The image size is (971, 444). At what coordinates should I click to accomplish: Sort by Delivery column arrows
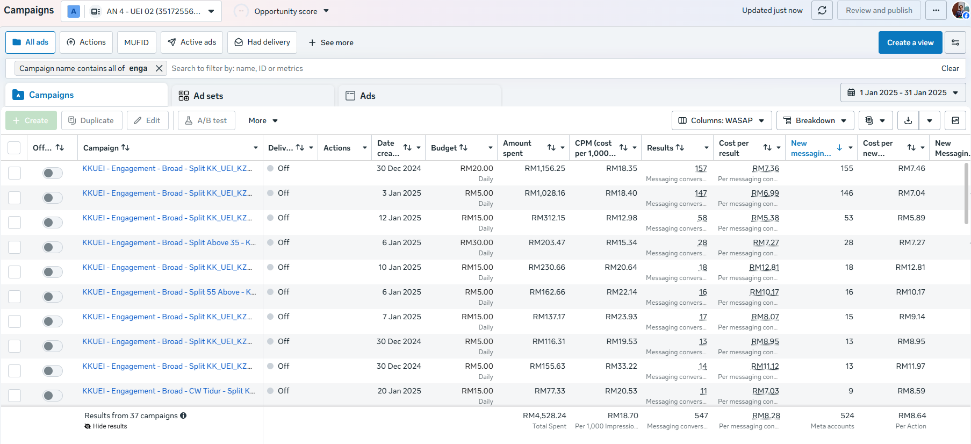coord(300,148)
